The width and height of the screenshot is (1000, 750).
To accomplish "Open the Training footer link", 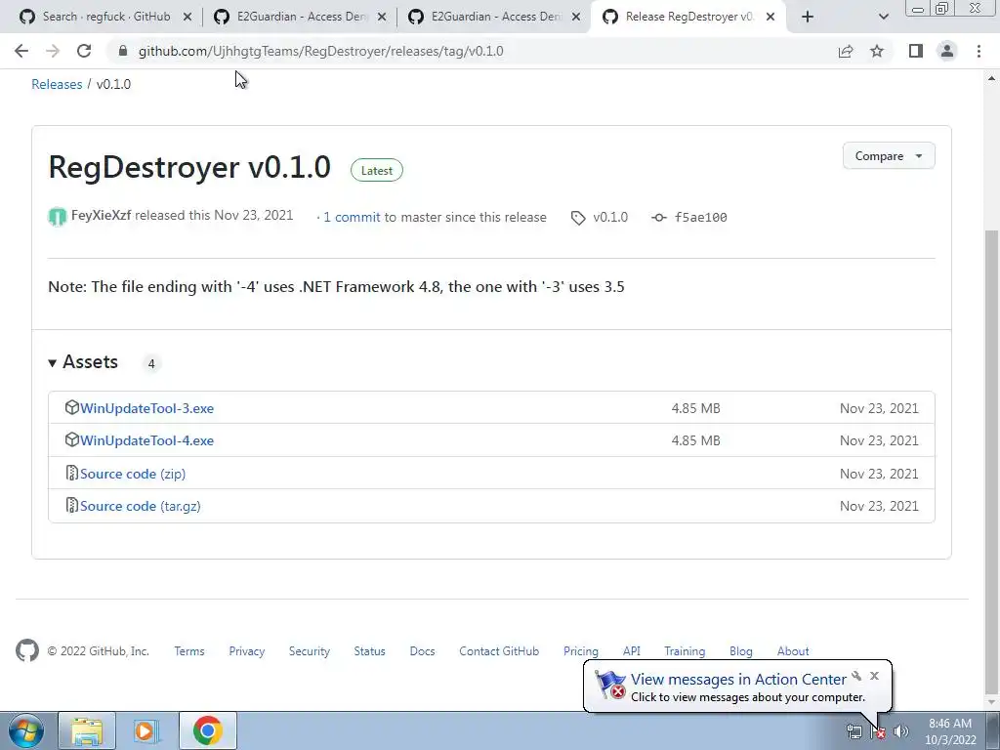I will 685,651.
